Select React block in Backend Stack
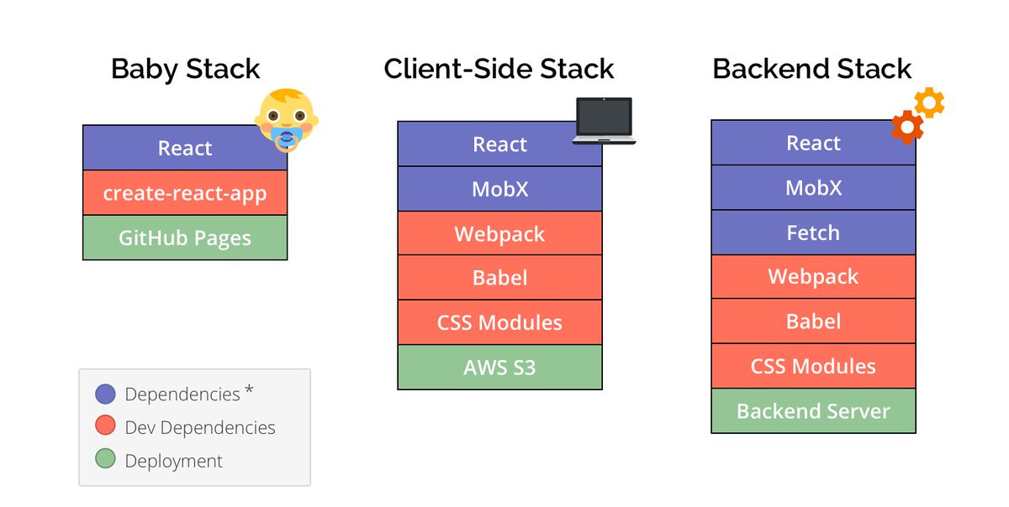Screen dimensions: 1009x507 (x=813, y=143)
